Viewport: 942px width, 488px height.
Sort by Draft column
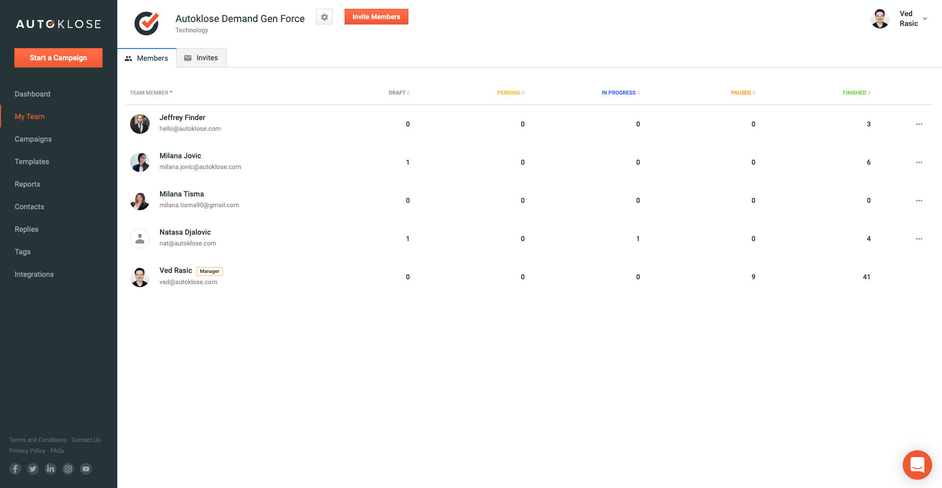pos(399,93)
